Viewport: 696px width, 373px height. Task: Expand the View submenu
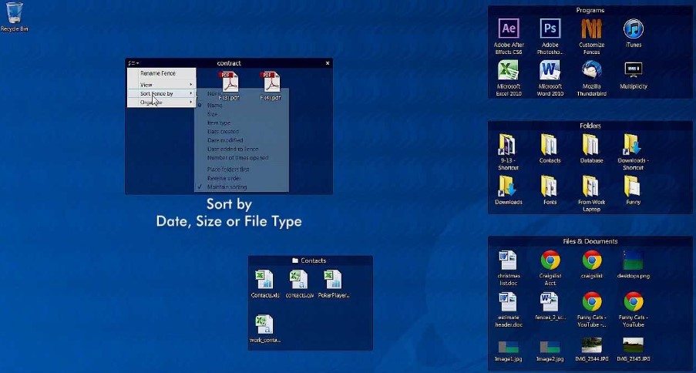coord(162,85)
